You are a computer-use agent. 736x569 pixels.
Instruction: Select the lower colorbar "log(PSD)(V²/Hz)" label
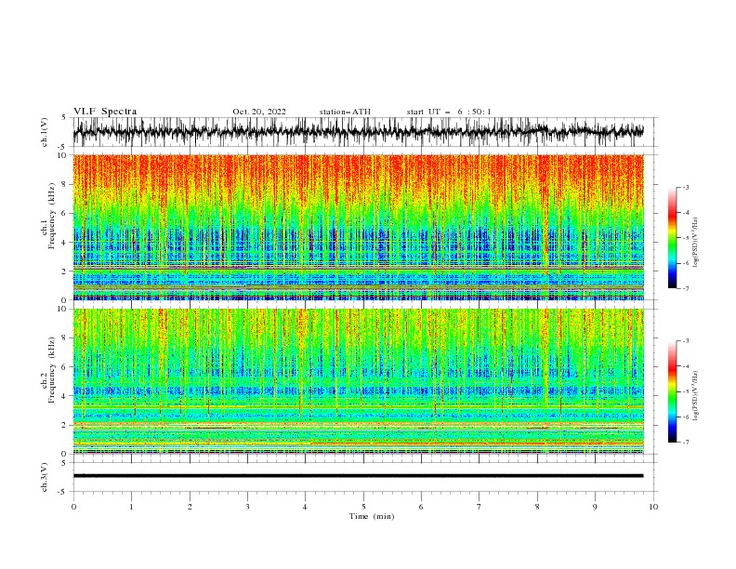pyautogui.click(x=695, y=395)
